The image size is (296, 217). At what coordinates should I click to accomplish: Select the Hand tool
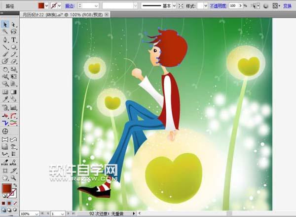tap(5, 177)
